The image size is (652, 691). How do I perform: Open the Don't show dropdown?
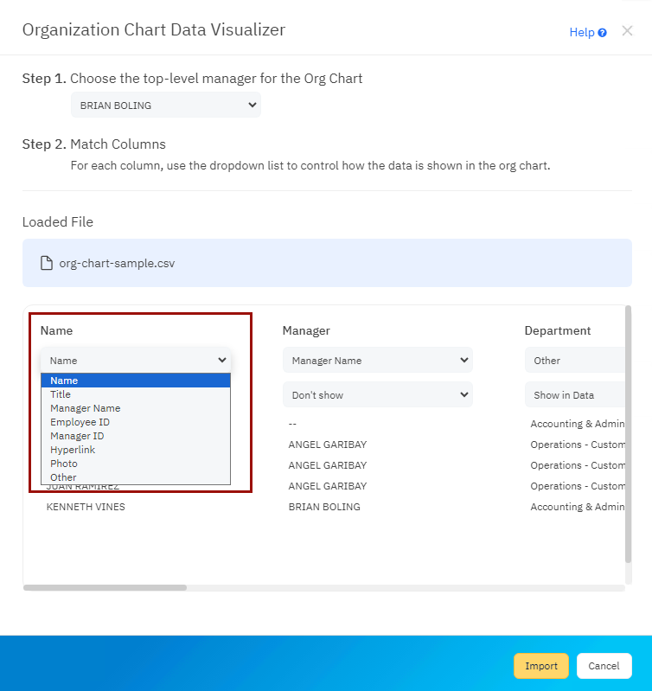[x=377, y=394]
